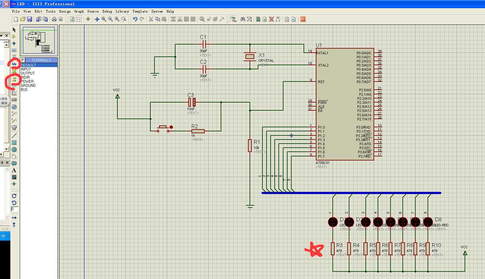Toggle the grid display
The width and height of the screenshot is (485, 279).
(79, 19)
